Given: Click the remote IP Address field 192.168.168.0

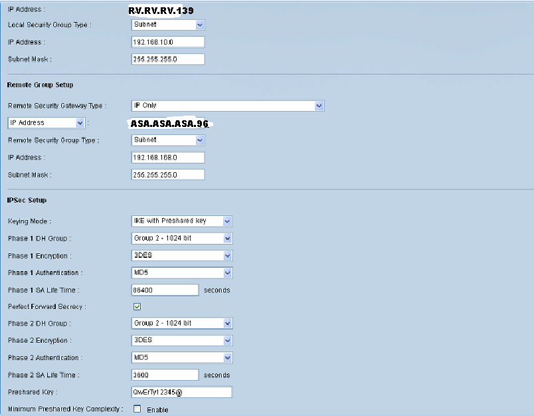Looking at the screenshot, I should pos(168,157).
